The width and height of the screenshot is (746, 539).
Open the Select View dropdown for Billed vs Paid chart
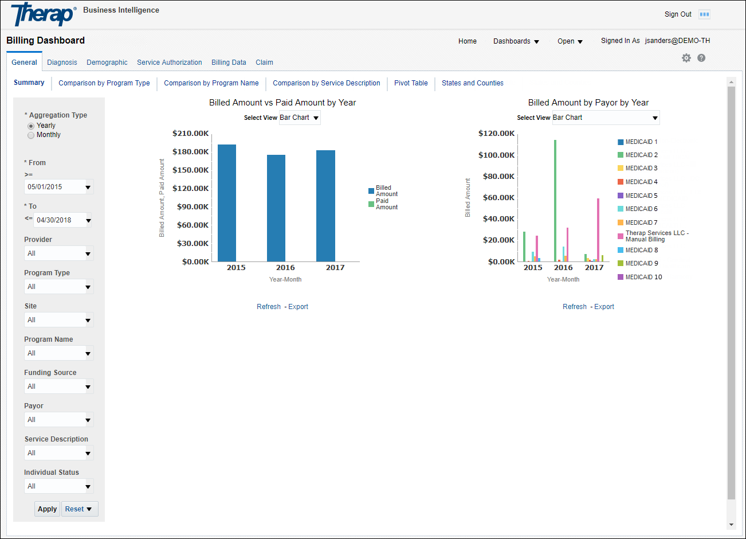coord(299,118)
